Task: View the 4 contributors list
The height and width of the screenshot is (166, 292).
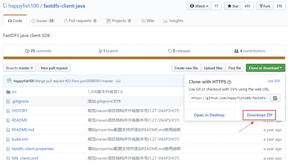Action: 250,51
